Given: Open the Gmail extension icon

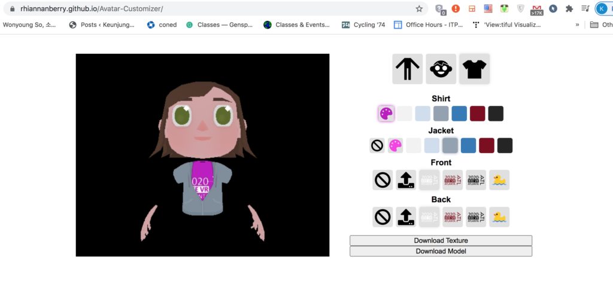Looking at the screenshot, I should (x=537, y=10).
